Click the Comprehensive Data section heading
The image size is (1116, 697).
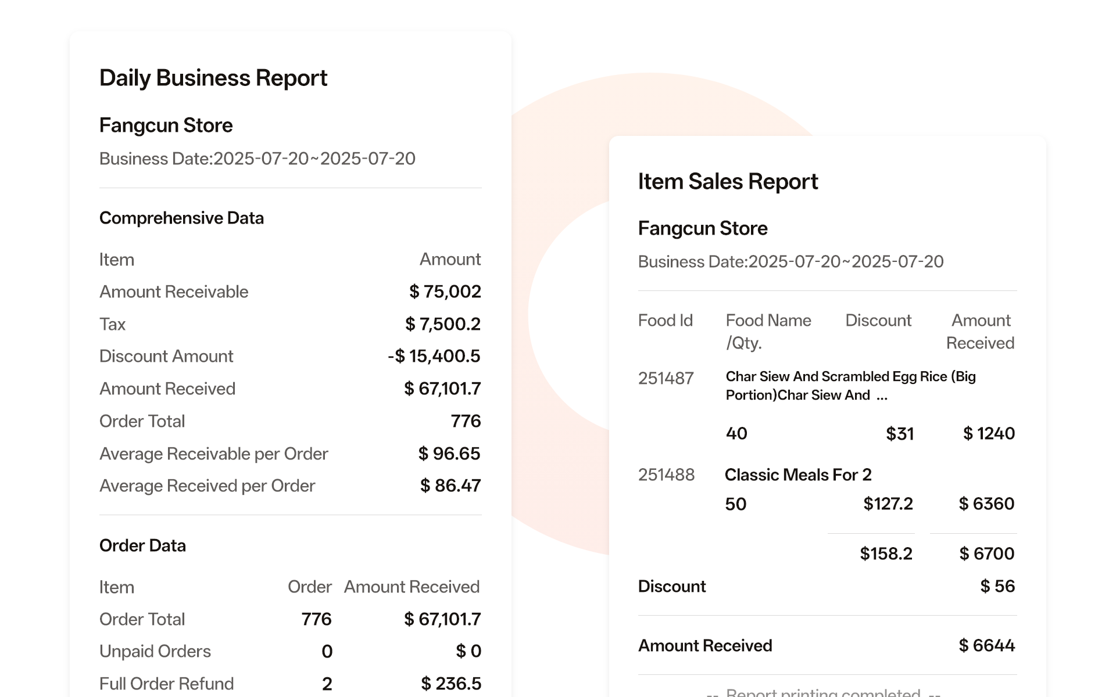(x=181, y=218)
